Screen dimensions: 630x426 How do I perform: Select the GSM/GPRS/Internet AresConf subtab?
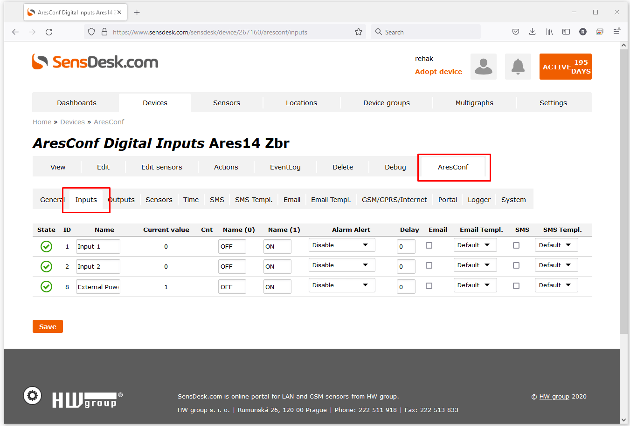point(395,200)
